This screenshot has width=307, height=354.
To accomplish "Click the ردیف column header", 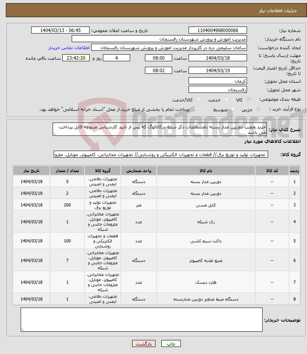I will [295, 171].
